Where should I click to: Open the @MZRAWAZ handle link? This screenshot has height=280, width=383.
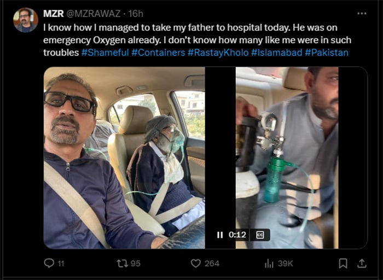coord(90,13)
